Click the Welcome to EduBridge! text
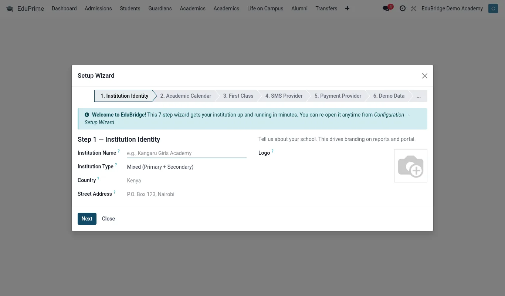 119,115
